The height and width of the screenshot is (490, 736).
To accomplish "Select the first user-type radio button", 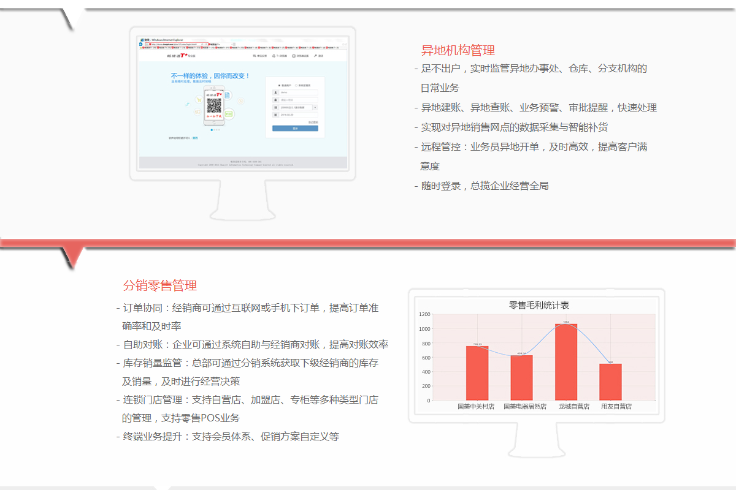I will pyautogui.click(x=280, y=85).
